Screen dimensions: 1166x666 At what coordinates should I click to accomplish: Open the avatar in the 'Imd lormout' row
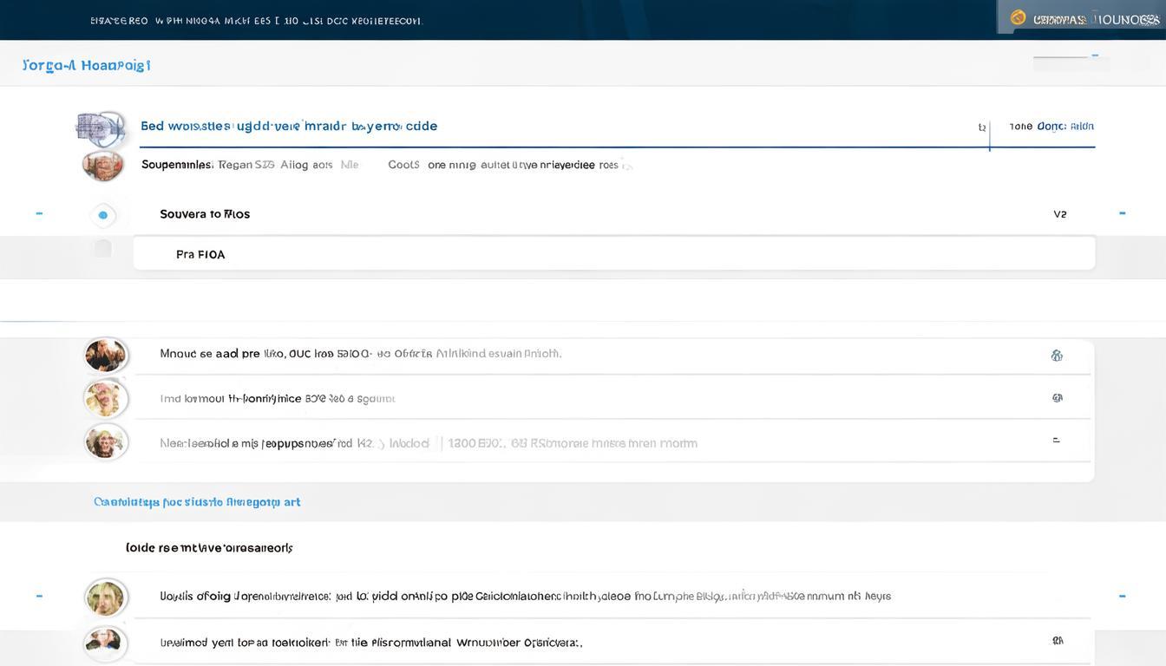106,399
